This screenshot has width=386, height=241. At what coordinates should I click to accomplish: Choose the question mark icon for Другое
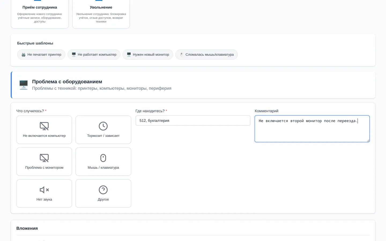click(103, 190)
